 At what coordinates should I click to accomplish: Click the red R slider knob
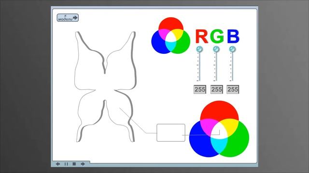pos(199,49)
